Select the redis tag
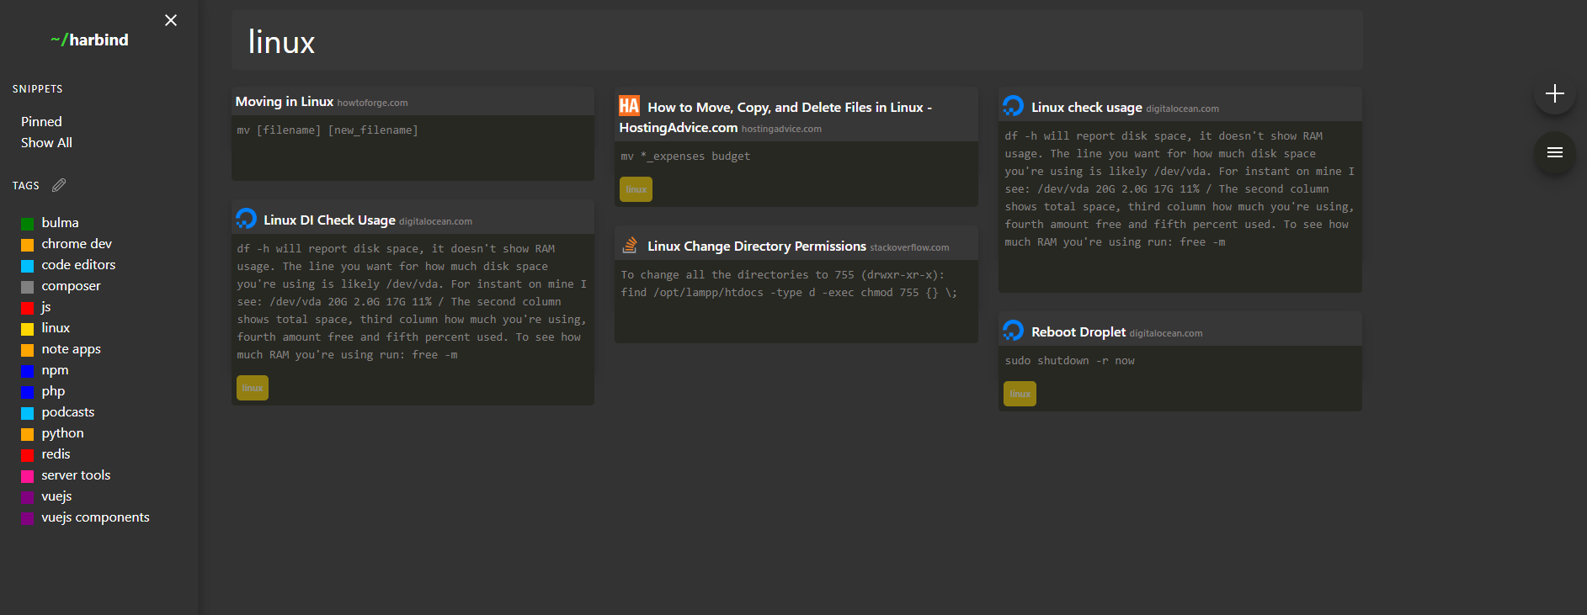The height and width of the screenshot is (615, 1587). coord(56,454)
